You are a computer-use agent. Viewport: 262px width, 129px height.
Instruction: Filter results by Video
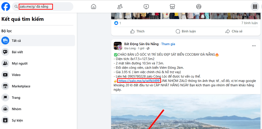click(16, 75)
